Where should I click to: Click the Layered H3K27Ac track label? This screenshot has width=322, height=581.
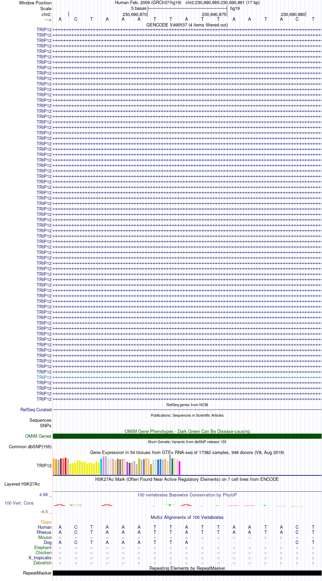pos(22,484)
